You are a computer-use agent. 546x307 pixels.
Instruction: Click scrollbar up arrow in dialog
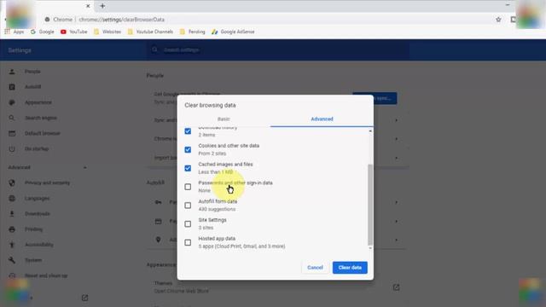(370, 130)
